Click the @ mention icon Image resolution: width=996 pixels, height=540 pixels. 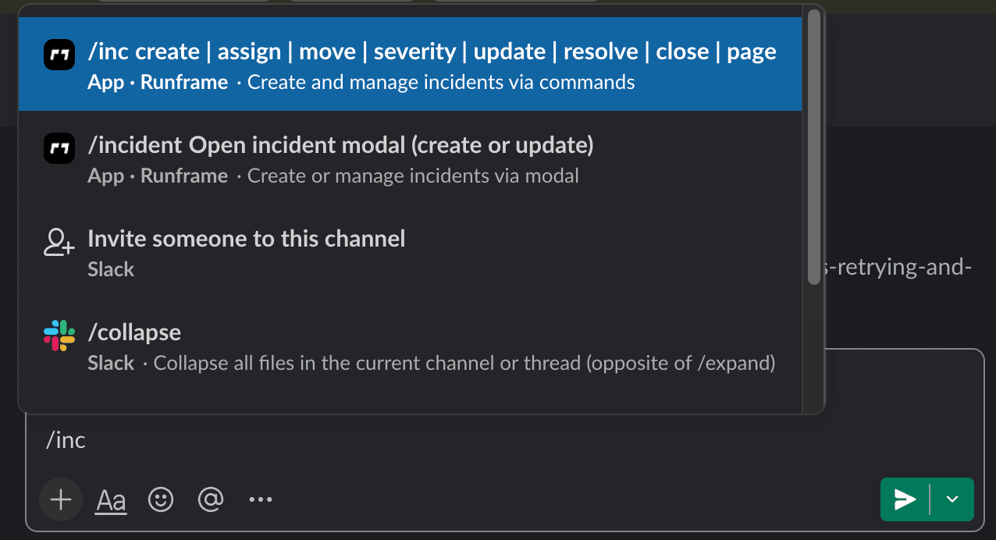(x=211, y=499)
